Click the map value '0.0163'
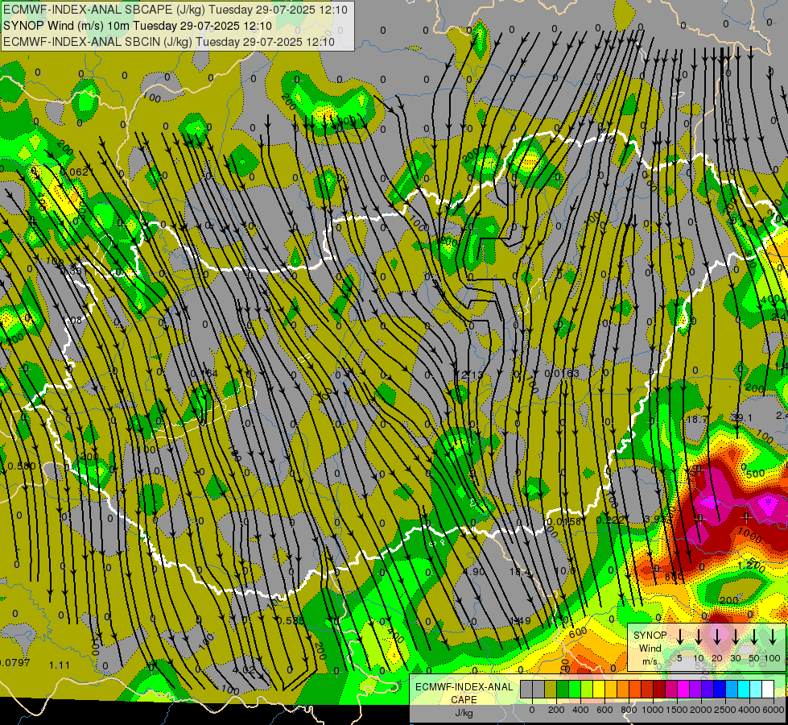This screenshot has height=725, width=788. [562, 373]
